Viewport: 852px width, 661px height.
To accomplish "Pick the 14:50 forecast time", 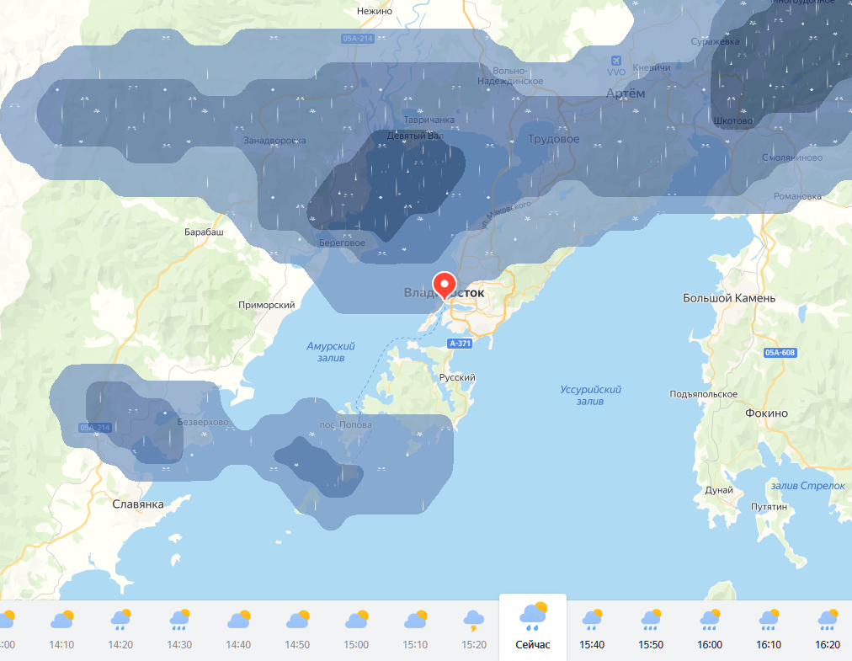I will 297,644.
